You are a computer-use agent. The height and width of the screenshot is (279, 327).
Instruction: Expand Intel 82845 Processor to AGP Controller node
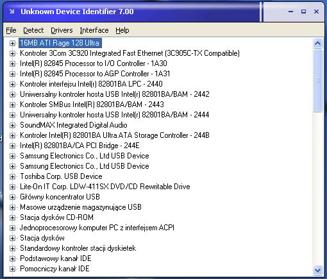coord(12,74)
